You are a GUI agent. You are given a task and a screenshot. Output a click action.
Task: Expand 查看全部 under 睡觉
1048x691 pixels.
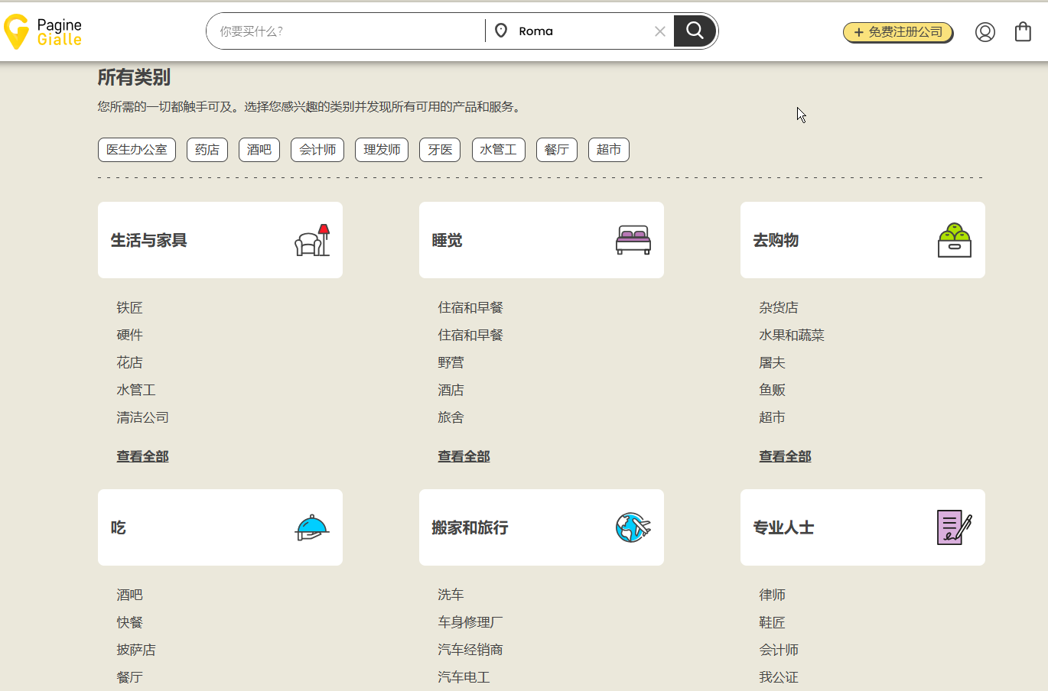point(464,456)
